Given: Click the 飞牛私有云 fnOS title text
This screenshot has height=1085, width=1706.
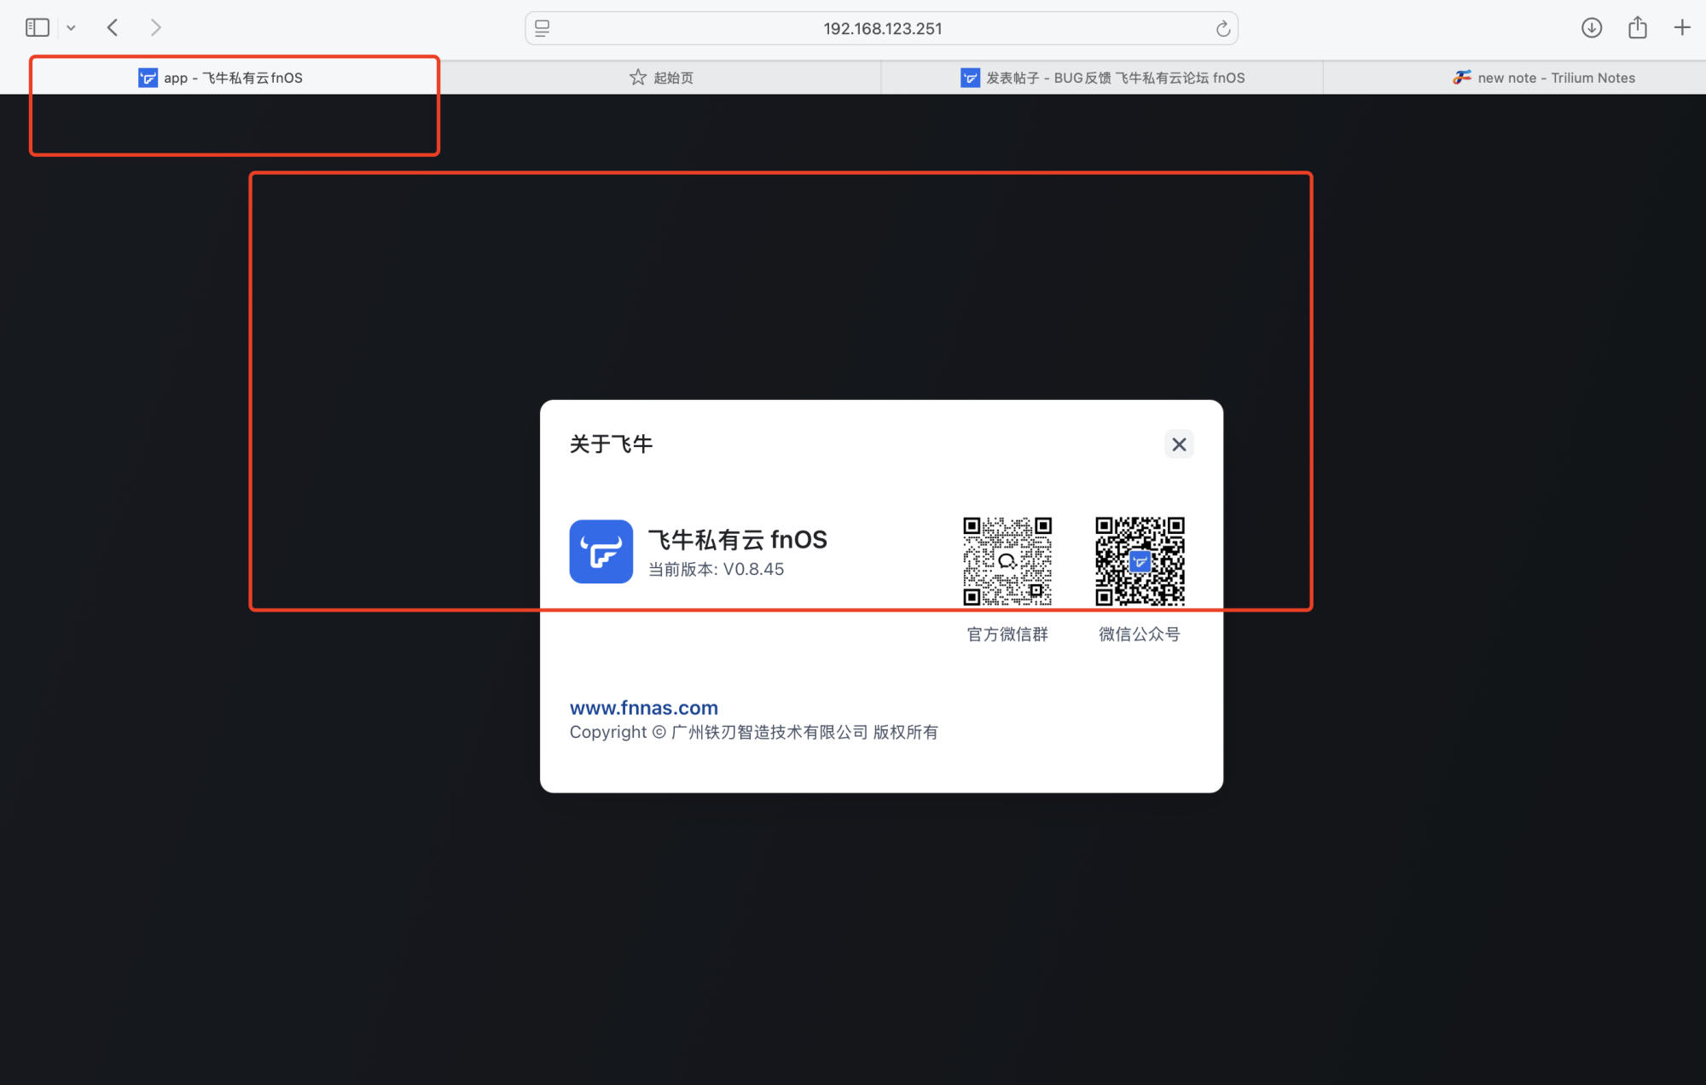Looking at the screenshot, I should [x=738, y=540].
